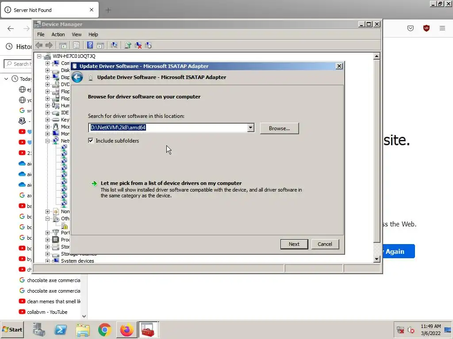Click Device Manager scrollbar up arrow
Image resolution: width=453 pixels, height=339 pixels.
376,56
